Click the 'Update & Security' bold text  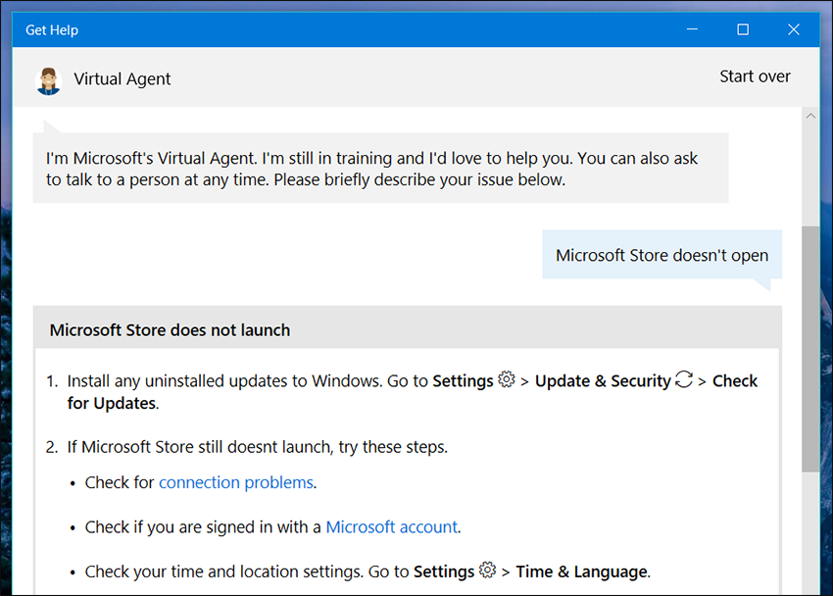click(603, 381)
